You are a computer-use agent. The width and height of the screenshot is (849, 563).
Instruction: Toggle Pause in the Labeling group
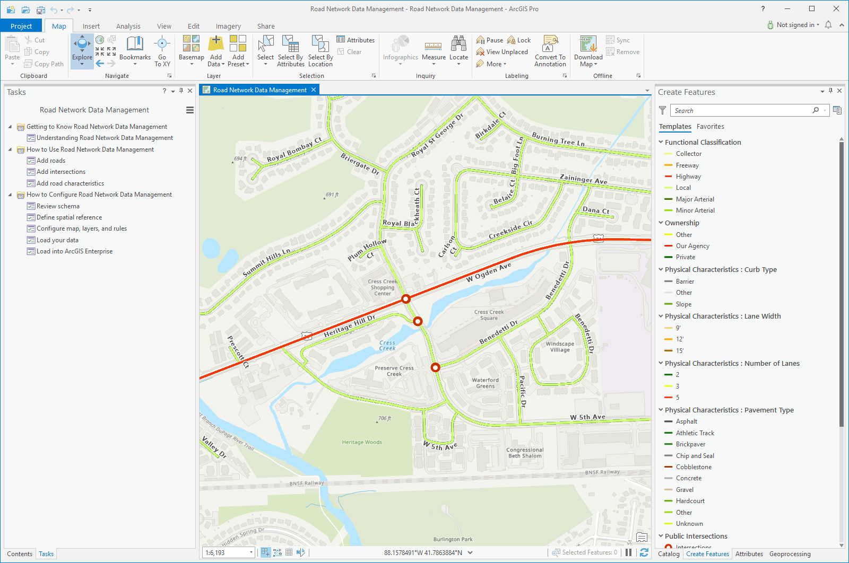click(x=489, y=39)
